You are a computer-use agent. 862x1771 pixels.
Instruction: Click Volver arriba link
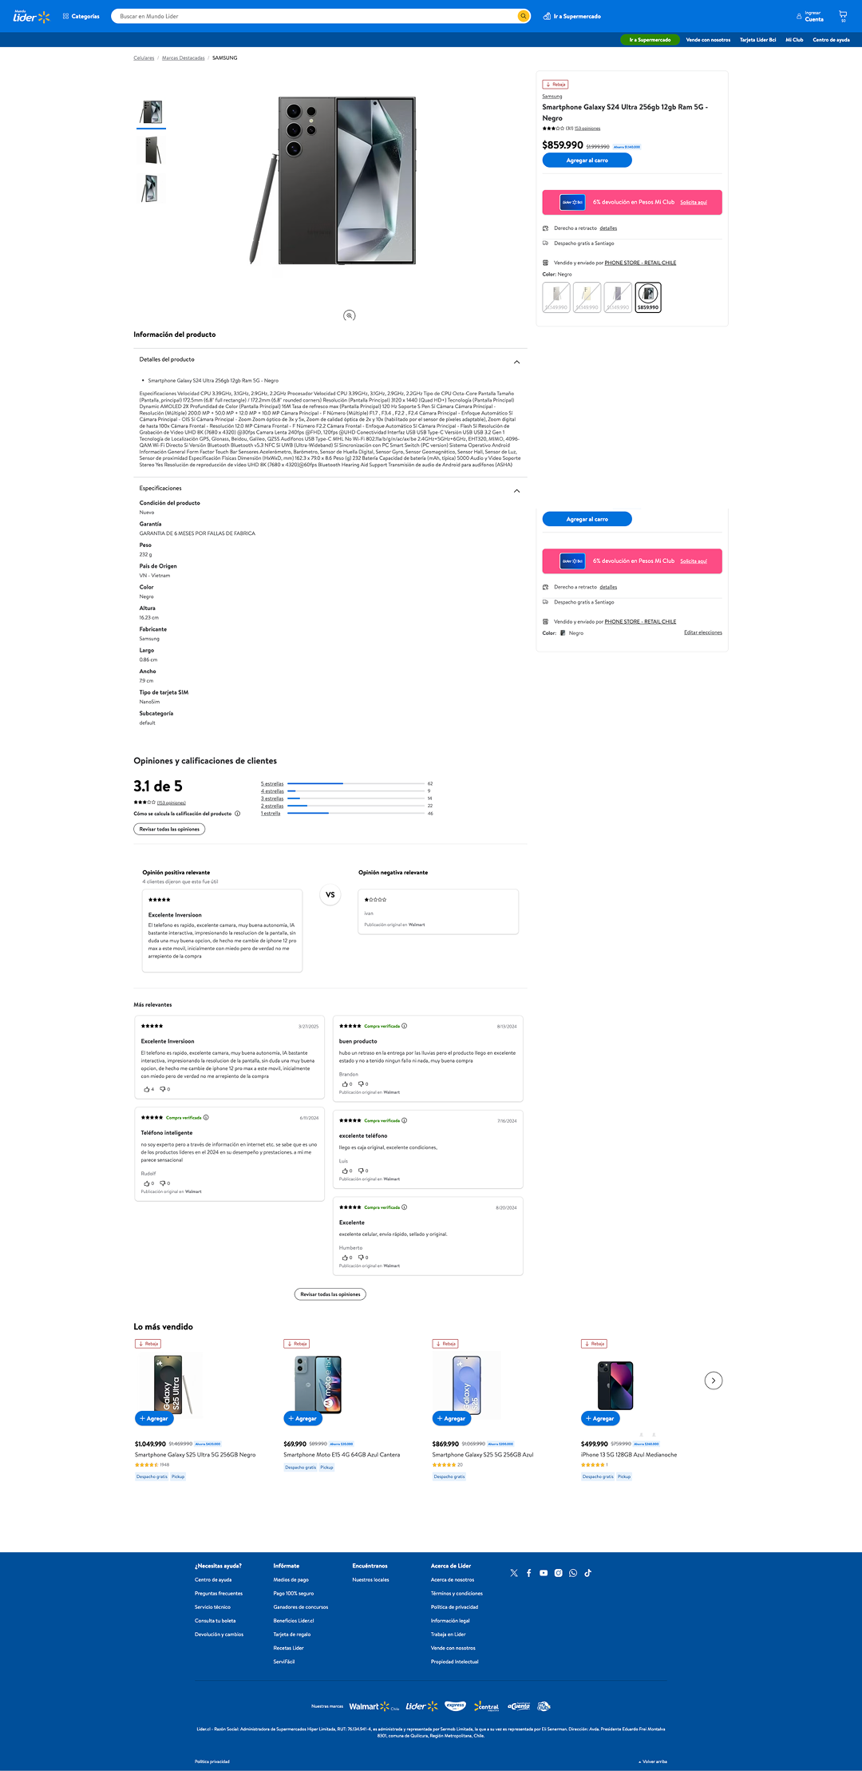click(x=653, y=1761)
